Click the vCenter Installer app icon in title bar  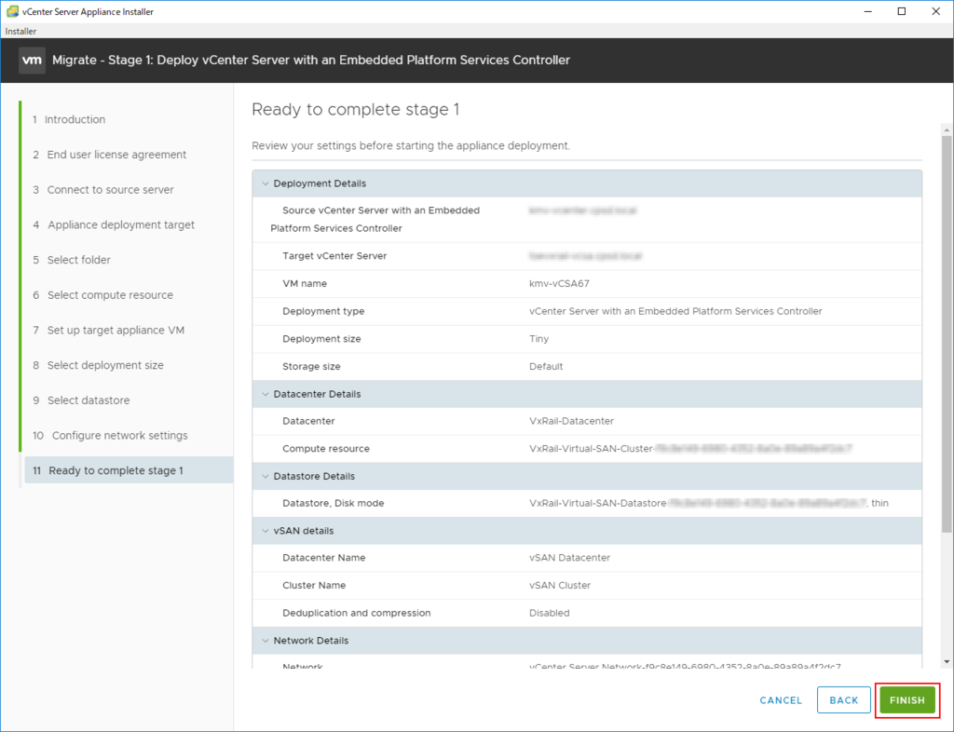[x=11, y=11]
